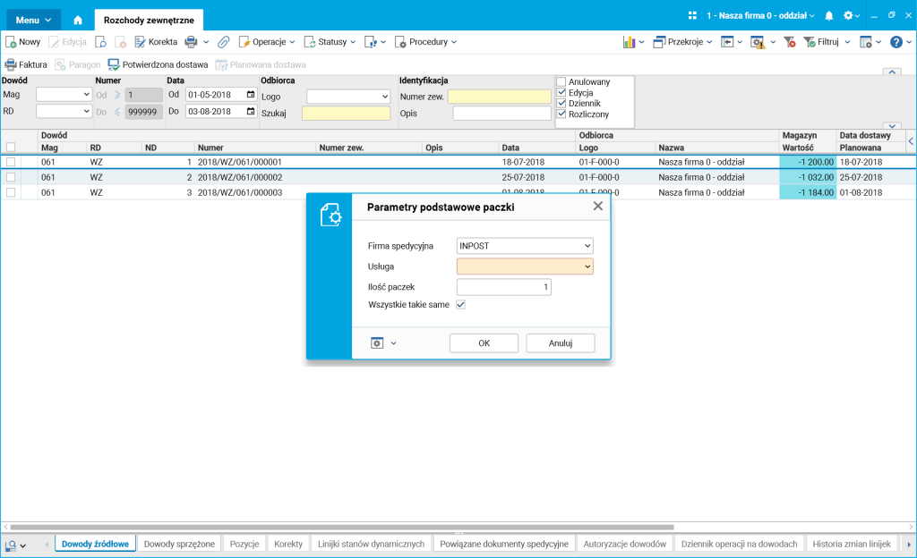This screenshot has width=917, height=558.
Task: Go to the home screen icon
Action: tap(78, 20)
